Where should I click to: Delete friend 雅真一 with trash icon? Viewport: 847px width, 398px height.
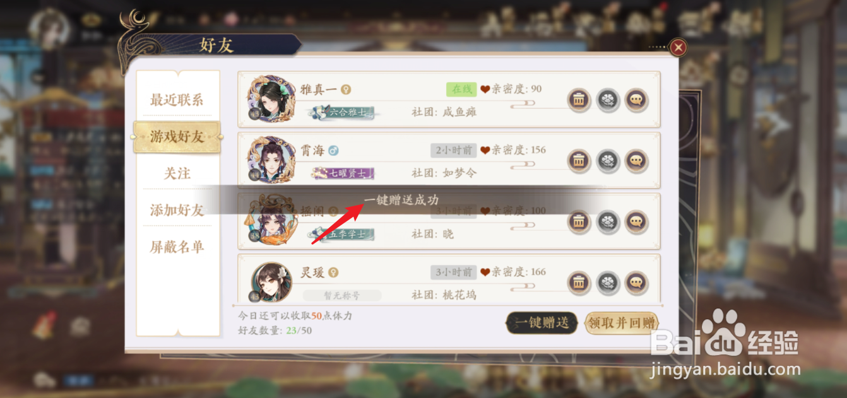tap(579, 100)
